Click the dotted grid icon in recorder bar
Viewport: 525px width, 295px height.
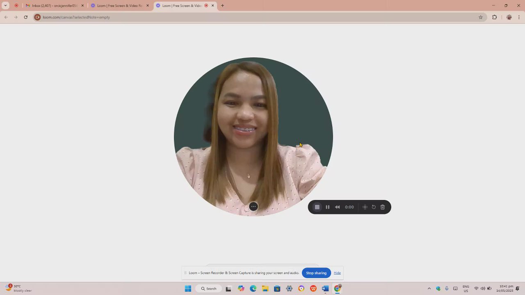365,207
